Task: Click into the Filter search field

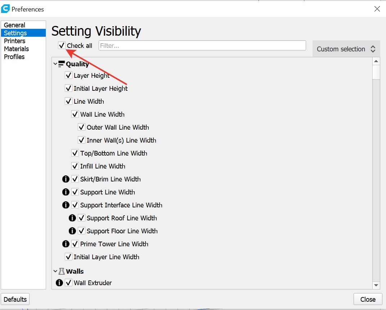Action: 202,46
